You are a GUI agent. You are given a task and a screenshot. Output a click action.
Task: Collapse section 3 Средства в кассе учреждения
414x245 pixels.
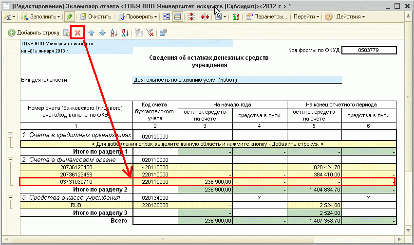[x=10, y=197]
